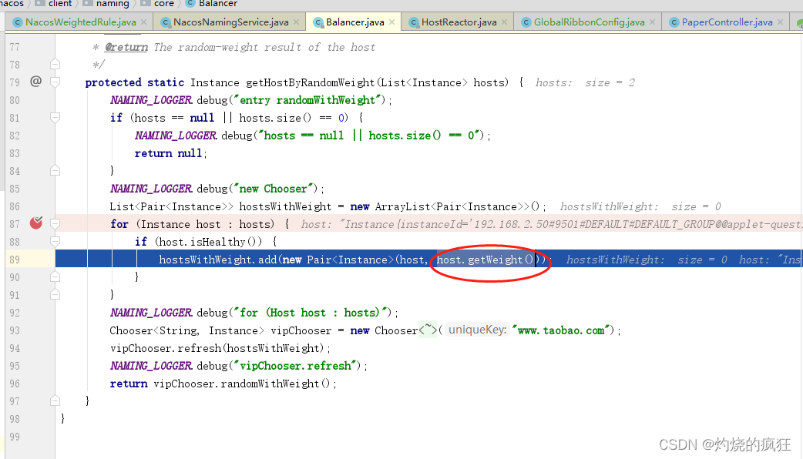Image resolution: width=803 pixels, height=459 pixels.
Task: Click the uniqueKey parameter hint
Action: 477,330
